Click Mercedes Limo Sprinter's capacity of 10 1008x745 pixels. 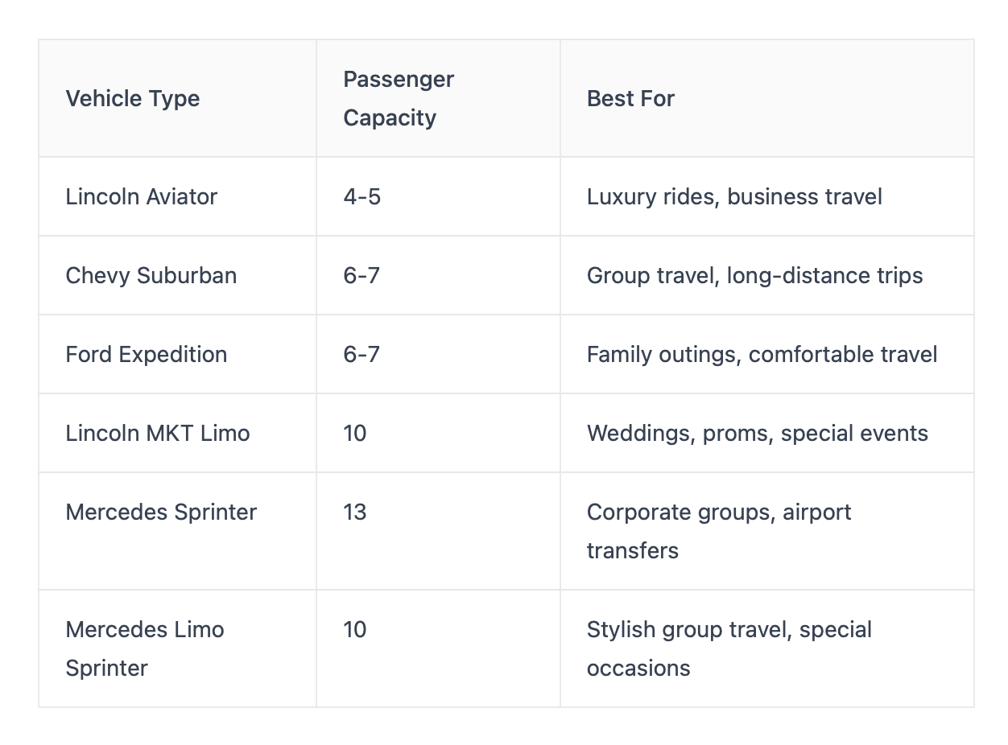pyautogui.click(x=354, y=629)
